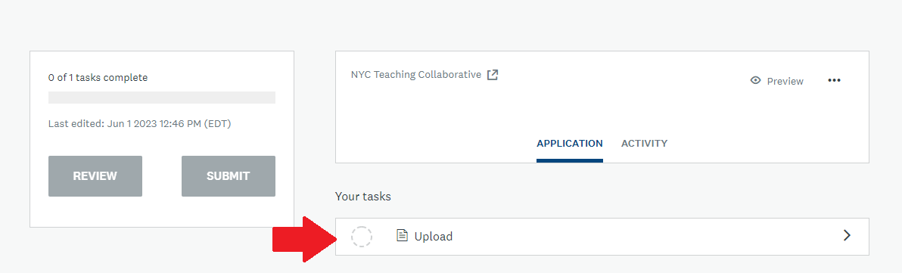Click the 'Your tasks' heading
This screenshot has height=273, width=902.
click(x=363, y=197)
